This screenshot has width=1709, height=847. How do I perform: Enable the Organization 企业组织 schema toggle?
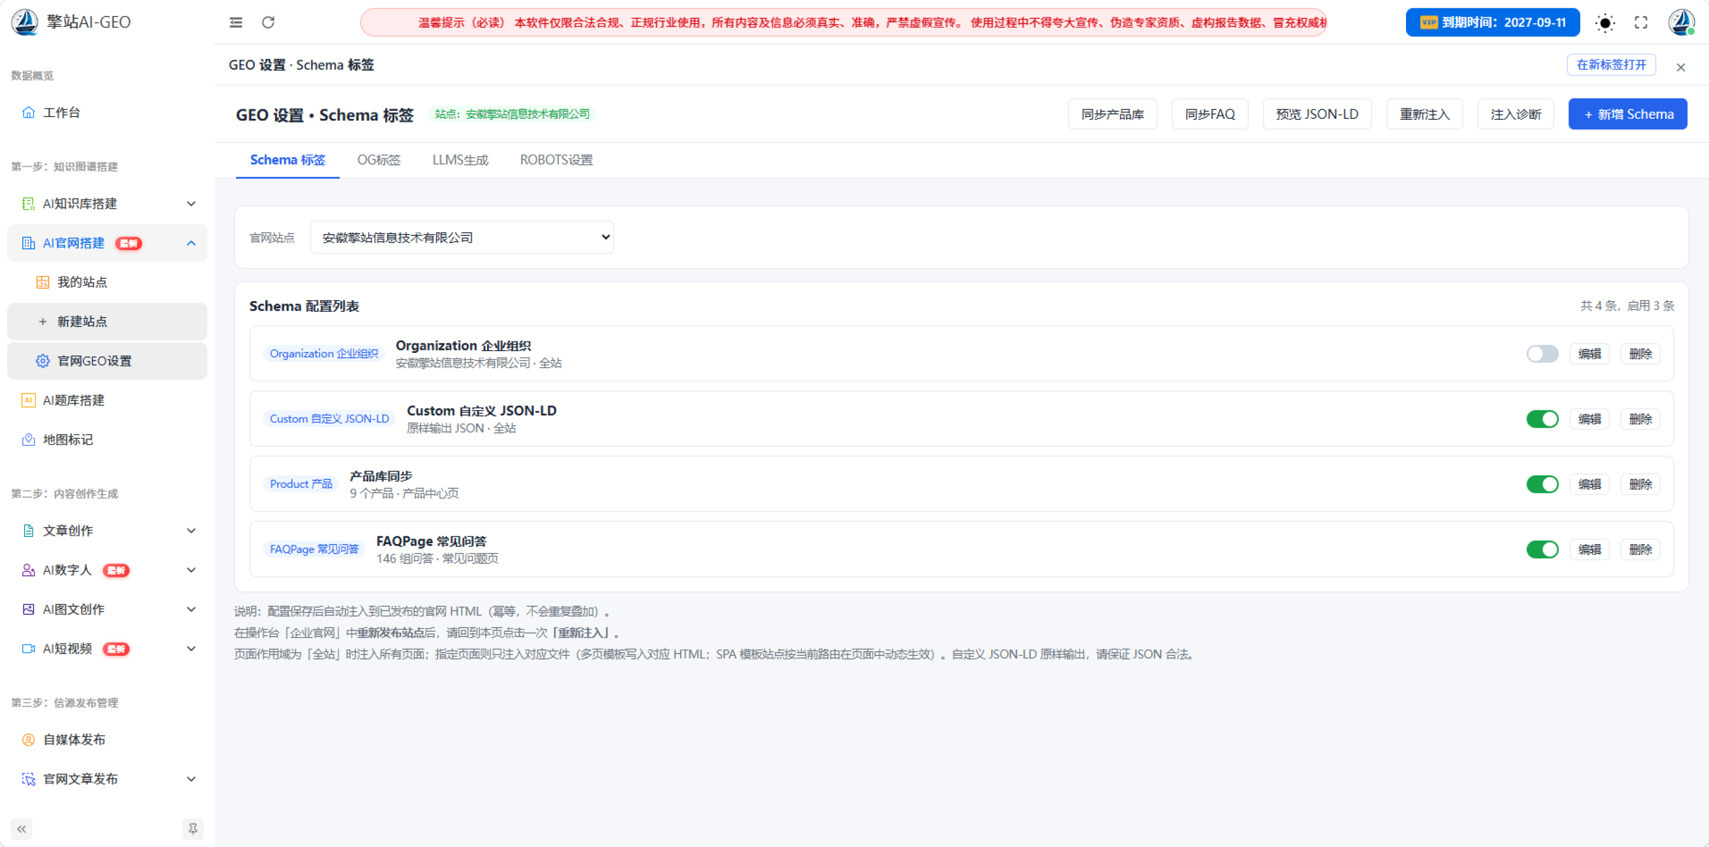pyautogui.click(x=1542, y=354)
